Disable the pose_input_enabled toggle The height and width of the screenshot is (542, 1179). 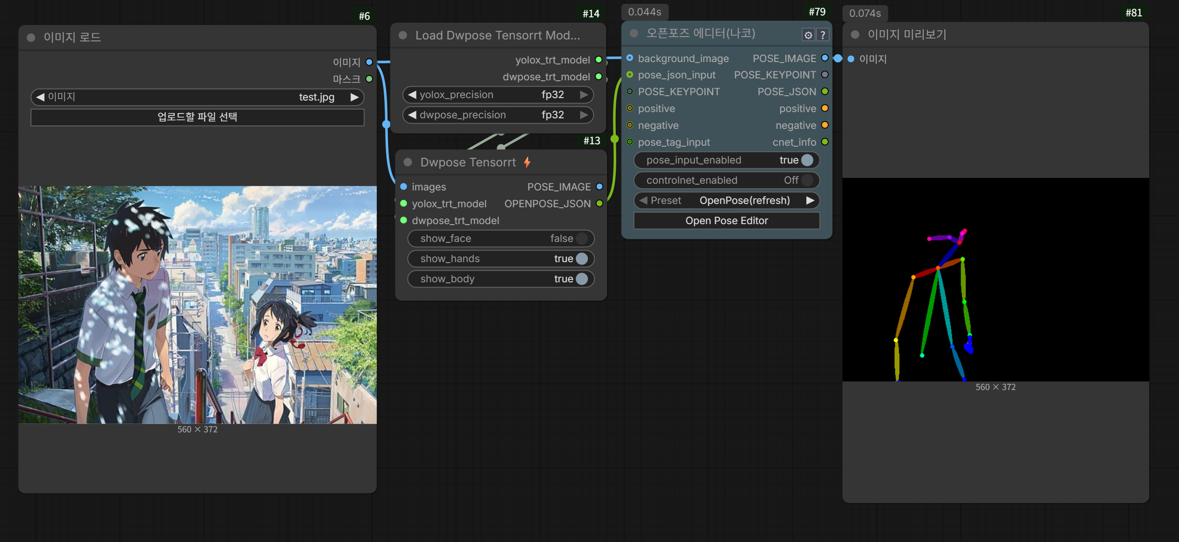[806, 160]
